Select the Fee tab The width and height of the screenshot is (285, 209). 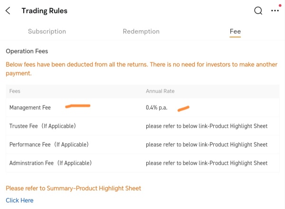point(235,31)
